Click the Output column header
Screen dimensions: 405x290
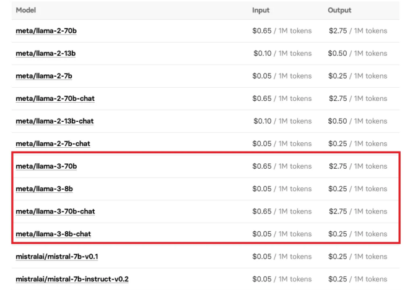339,11
